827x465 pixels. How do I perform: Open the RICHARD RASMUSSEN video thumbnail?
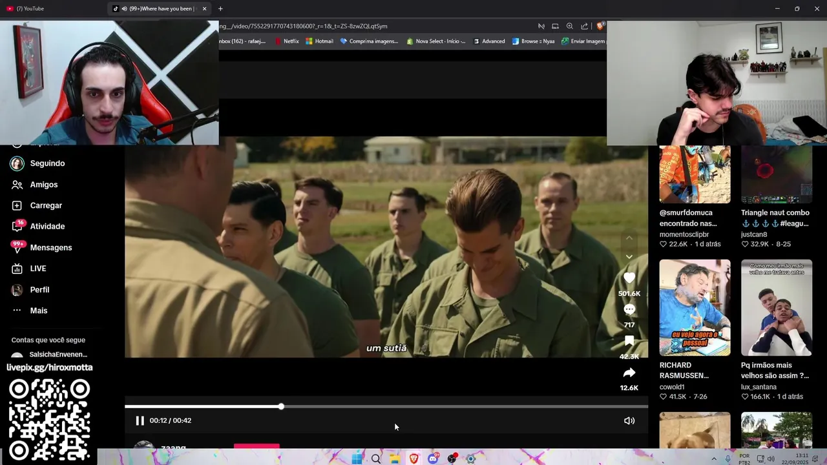695,307
